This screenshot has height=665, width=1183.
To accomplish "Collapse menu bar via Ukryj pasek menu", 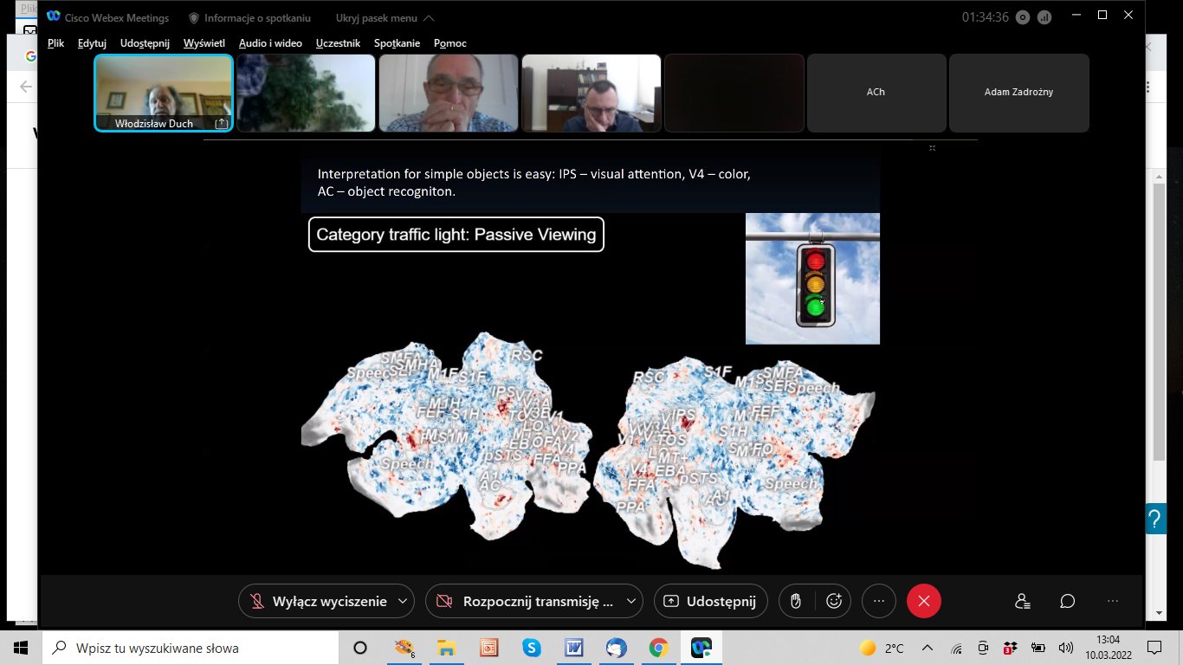I will [x=385, y=17].
